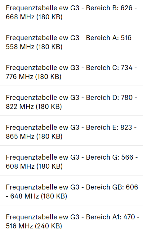The image size is (143, 234).
Task: Open the 470 - 516 MHz document
Action: click(73, 221)
